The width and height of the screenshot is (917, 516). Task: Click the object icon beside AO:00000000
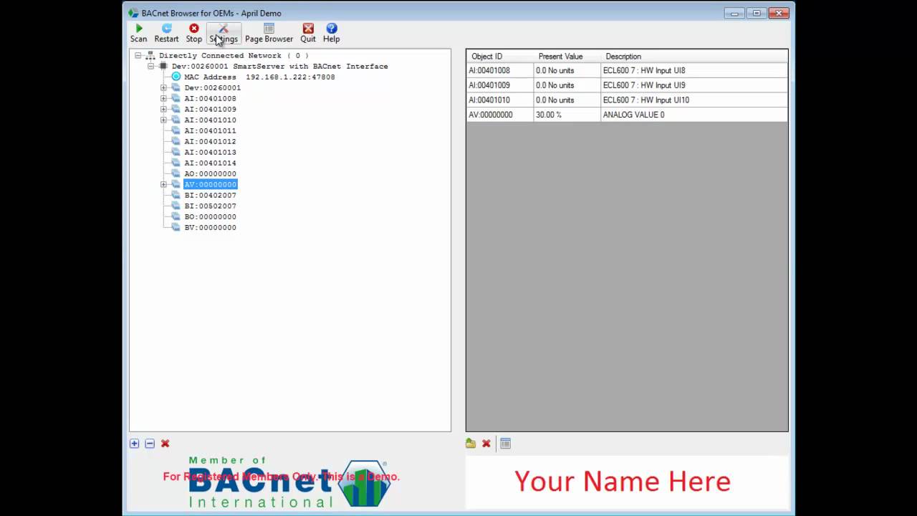coord(176,173)
